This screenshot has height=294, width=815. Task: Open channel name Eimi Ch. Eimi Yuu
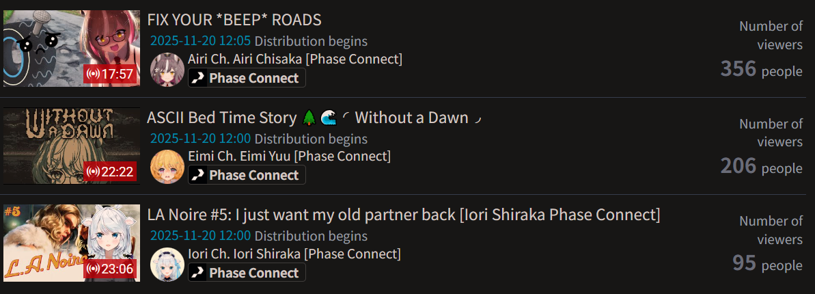click(x=290, y=156)
